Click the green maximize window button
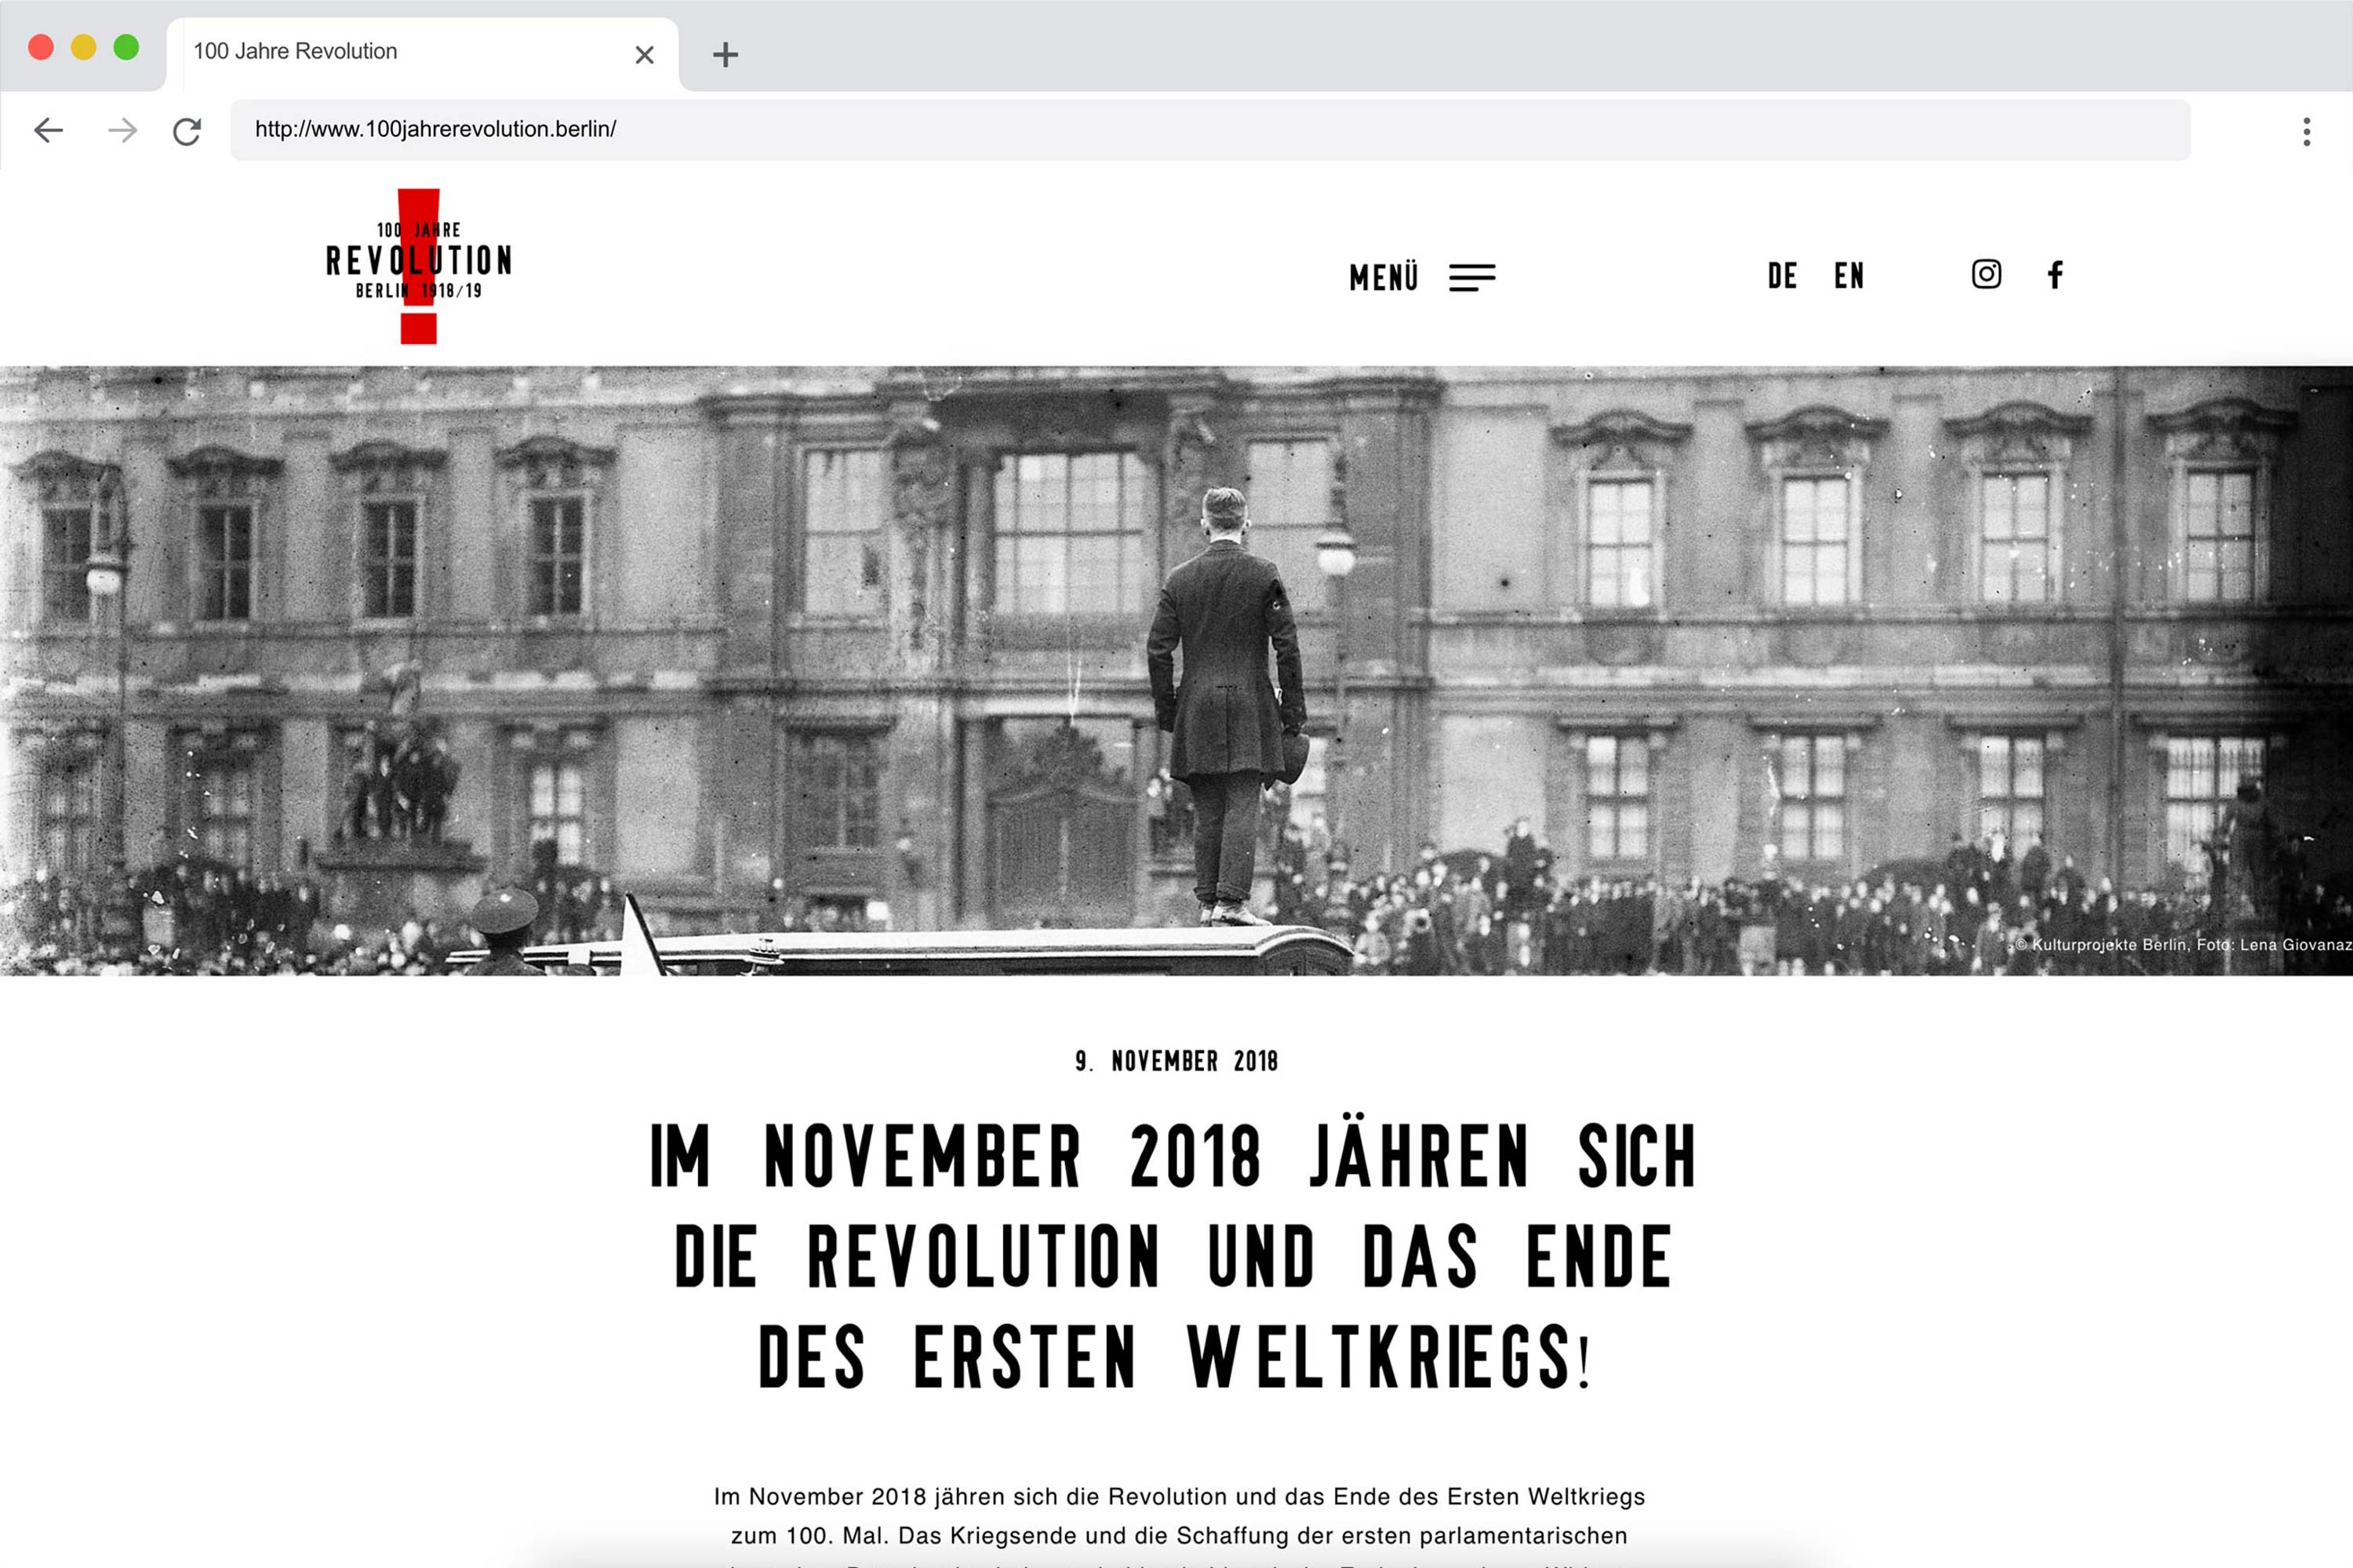 (x=126, y=47)
